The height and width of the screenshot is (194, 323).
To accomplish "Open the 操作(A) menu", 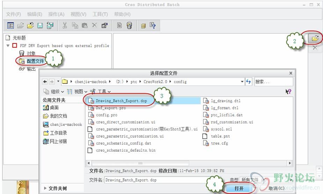I will pos(56,14).
